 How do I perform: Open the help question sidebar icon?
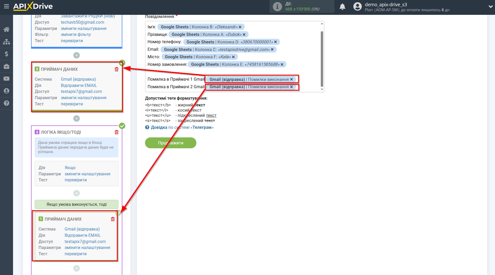pyautogui.click(x=7, y=103)
